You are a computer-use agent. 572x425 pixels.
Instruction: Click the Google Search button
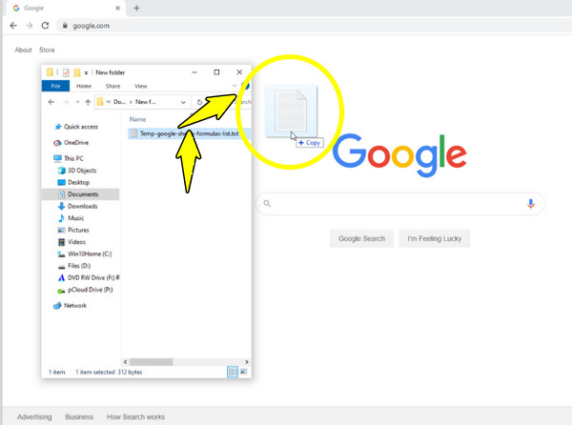click(361, 239)
